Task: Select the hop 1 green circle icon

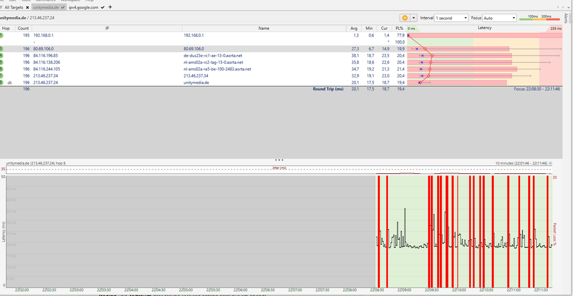Action: click(2, 36)
